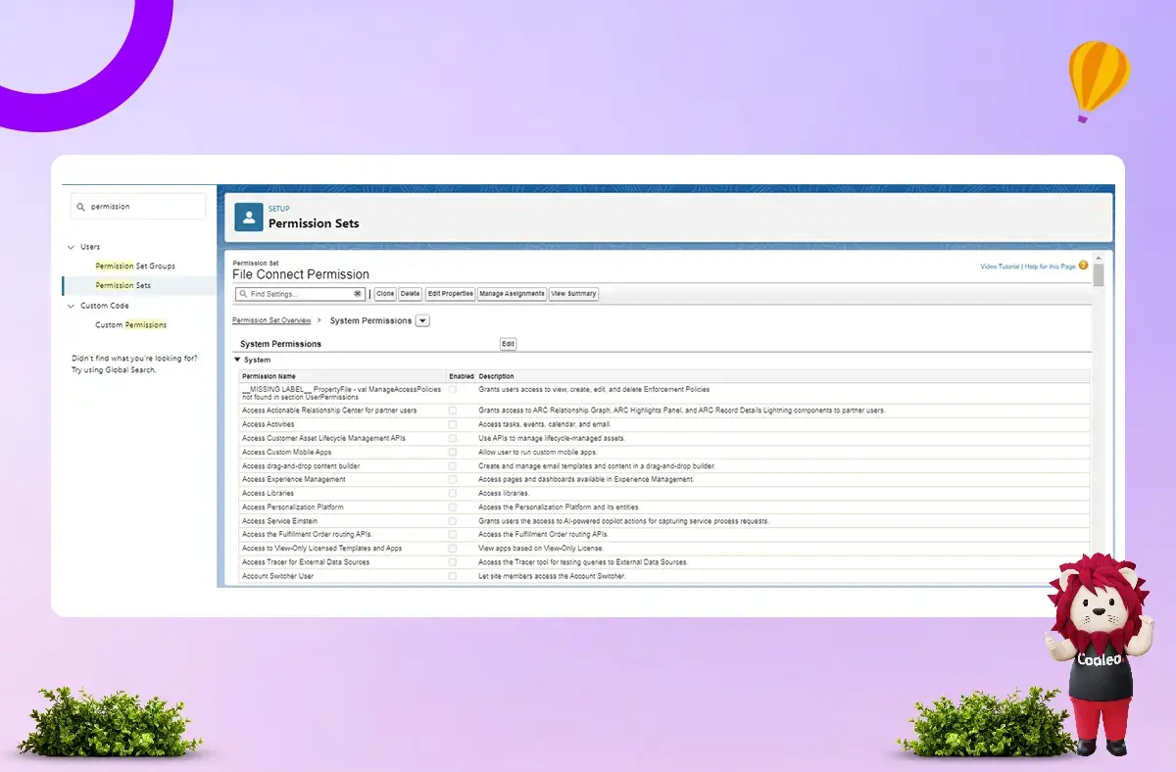Click the Delete button
Image resolution: width=1176 pixels, height=772 pixels.
point(410,294)
